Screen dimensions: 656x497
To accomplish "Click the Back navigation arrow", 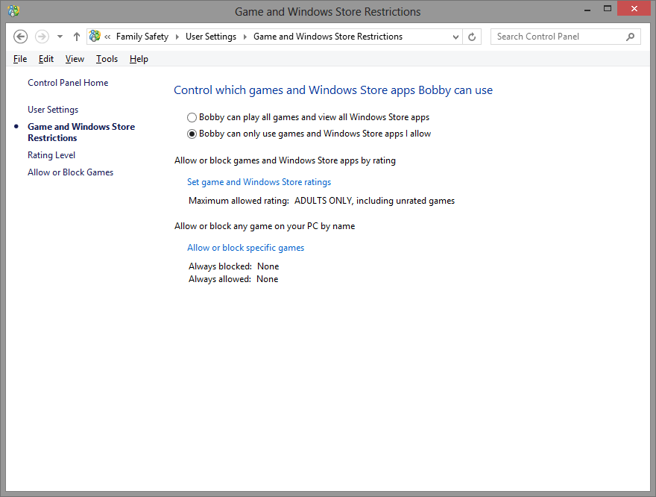I will (21, 37).
